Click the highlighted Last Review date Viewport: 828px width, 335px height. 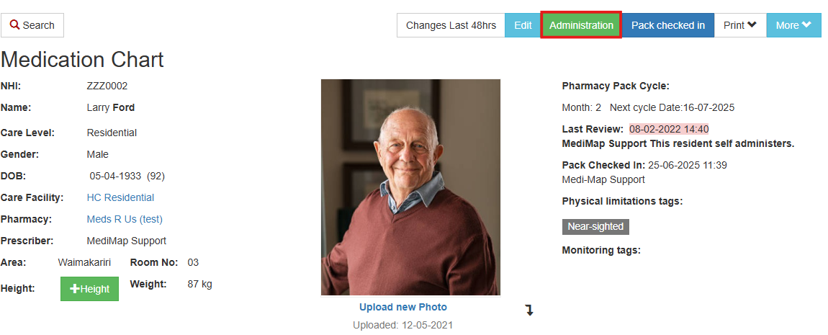tap(669, 129)
